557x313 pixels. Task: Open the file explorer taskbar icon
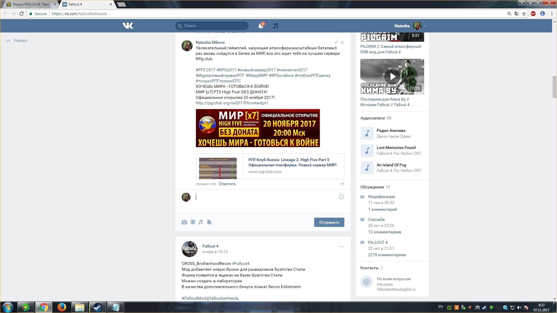coord(79,307)
